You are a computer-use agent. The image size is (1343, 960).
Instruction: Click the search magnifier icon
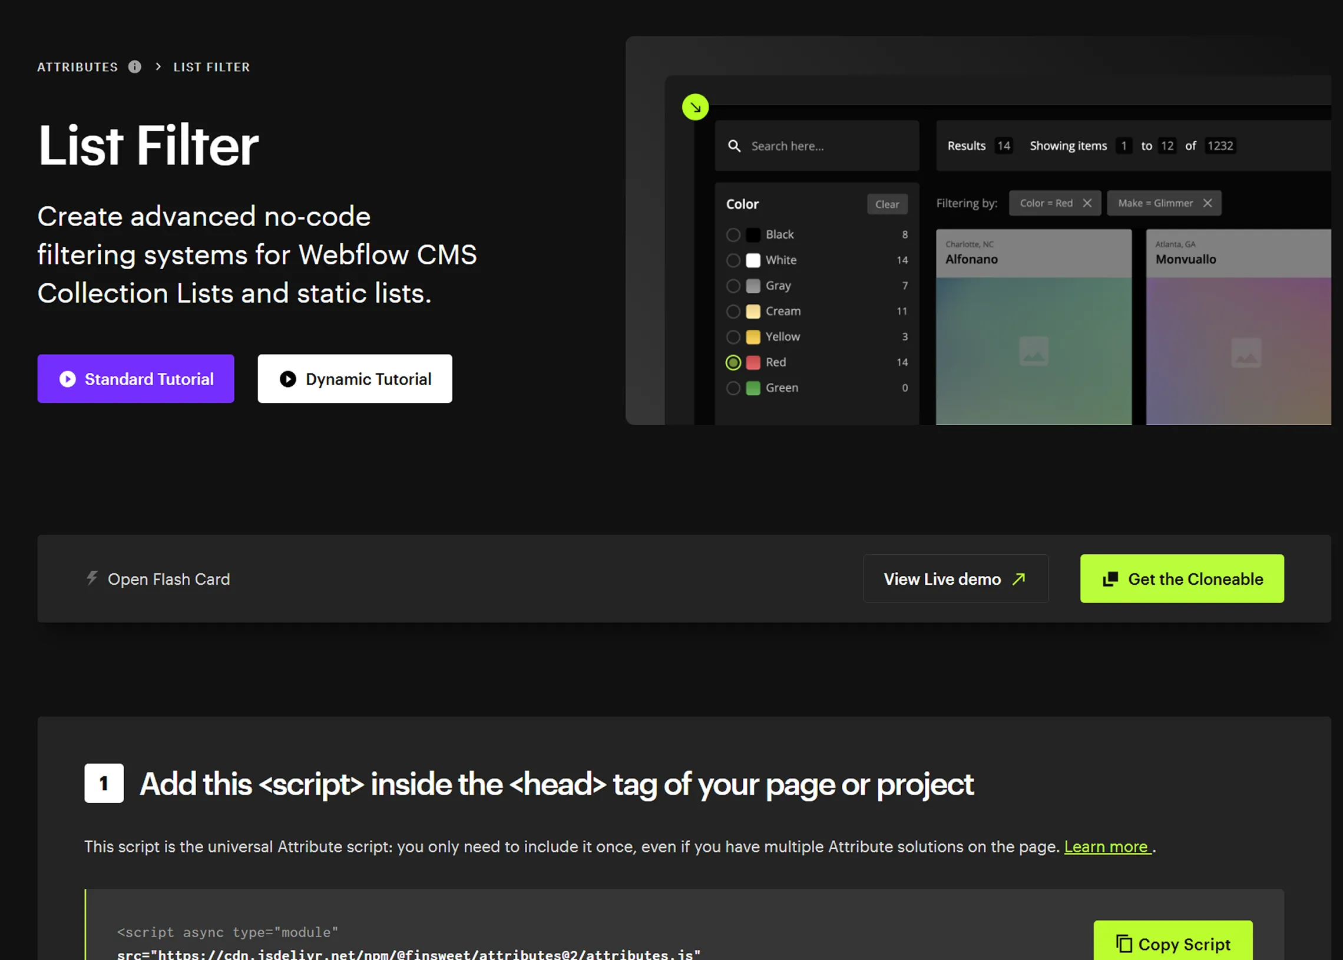click(x=734, y=146)
